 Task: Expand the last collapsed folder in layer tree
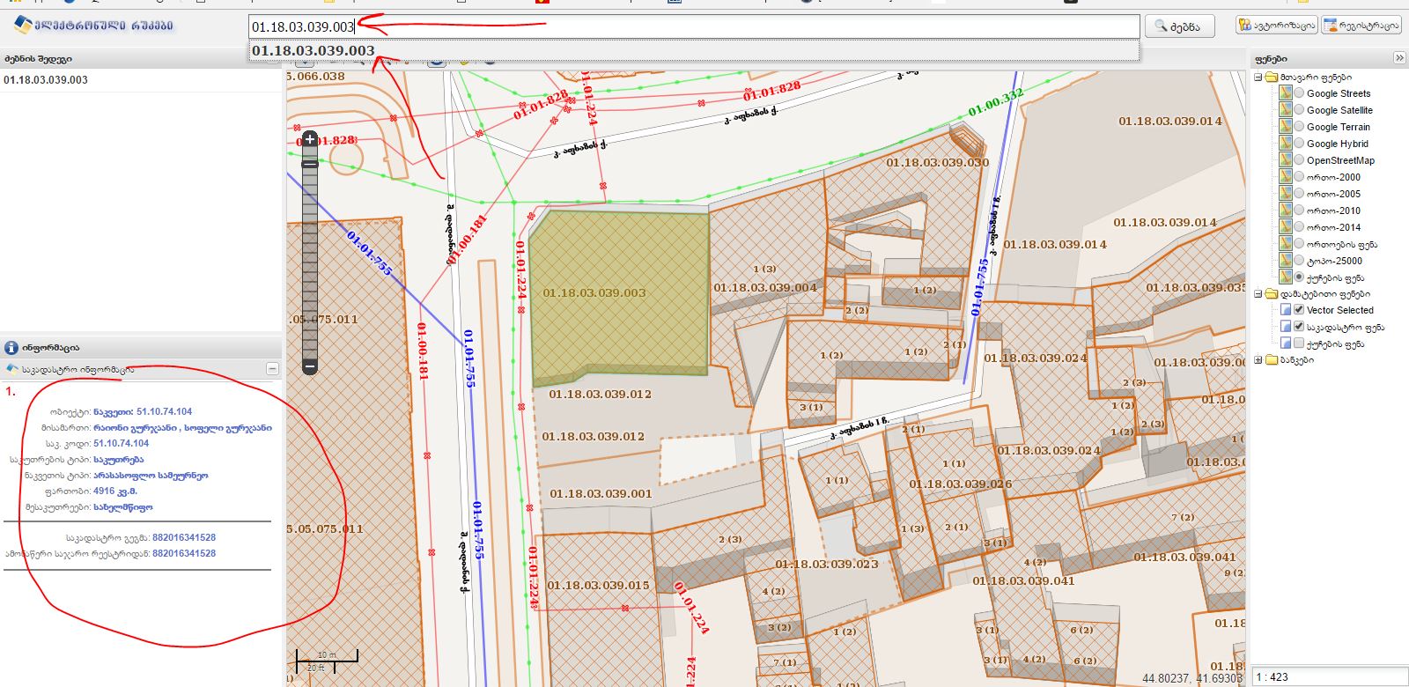(1258, 360)
